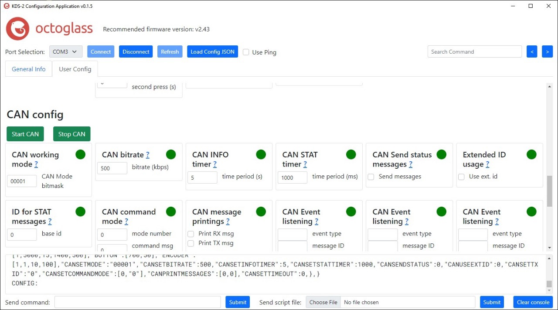Tick the Send messages checkbox
The height and width of the screenshot is (310, 558).
371,177
